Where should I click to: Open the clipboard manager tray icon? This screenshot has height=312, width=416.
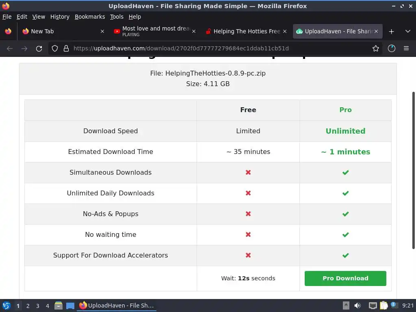click(383, 305)
